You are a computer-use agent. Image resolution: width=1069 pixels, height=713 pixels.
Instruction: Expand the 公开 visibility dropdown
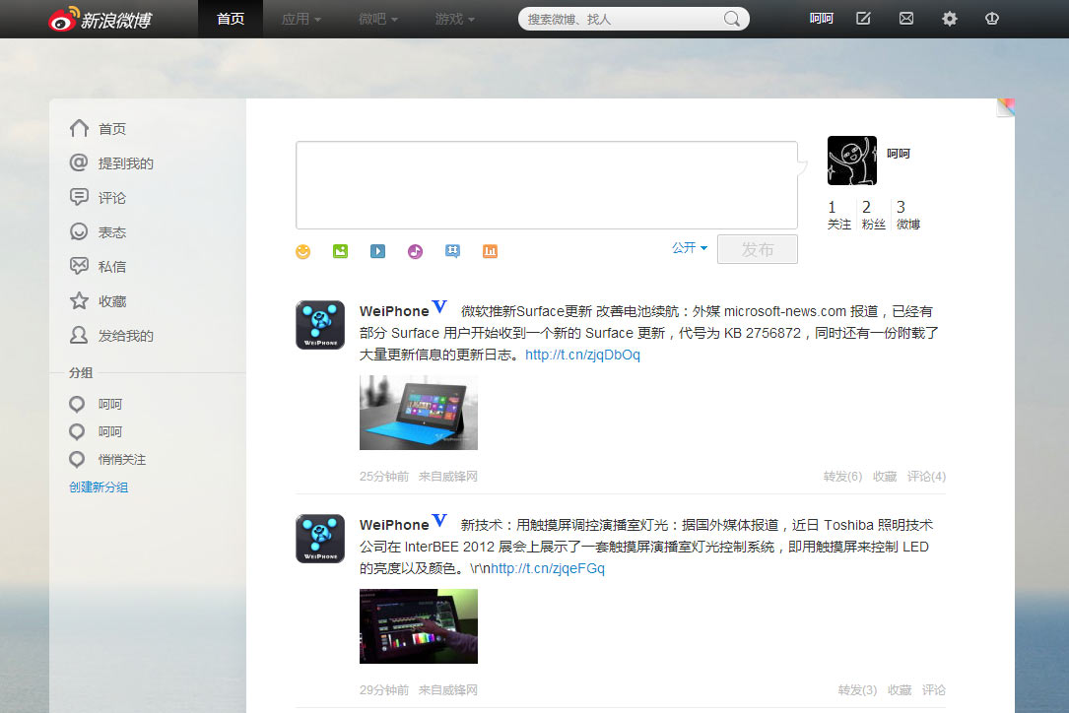click(690, 248)
